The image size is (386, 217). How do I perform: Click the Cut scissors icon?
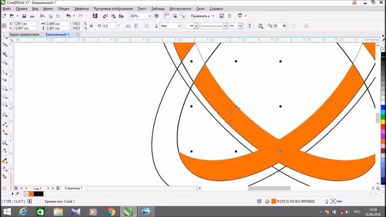click(42, 16)
